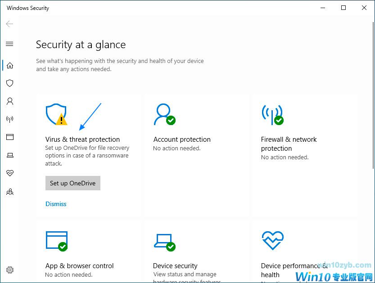The width and height of the screenshot is (375, 283).
Task: Open Firewall & network protection sidebar icon
Action: click(x=10, y=119)
